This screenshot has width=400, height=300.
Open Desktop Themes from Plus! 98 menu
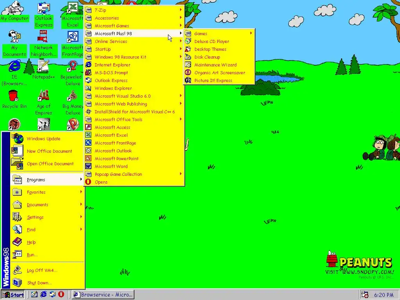pyautogui.click(x=219, y=49)
